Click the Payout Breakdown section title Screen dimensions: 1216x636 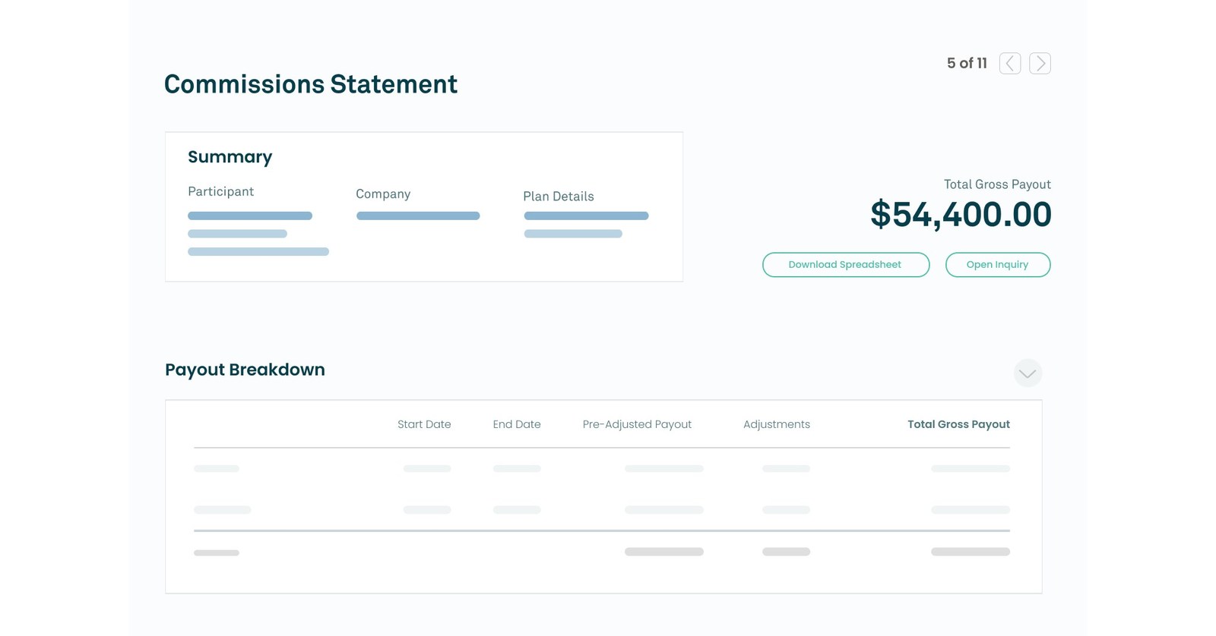tap(245, 370)
